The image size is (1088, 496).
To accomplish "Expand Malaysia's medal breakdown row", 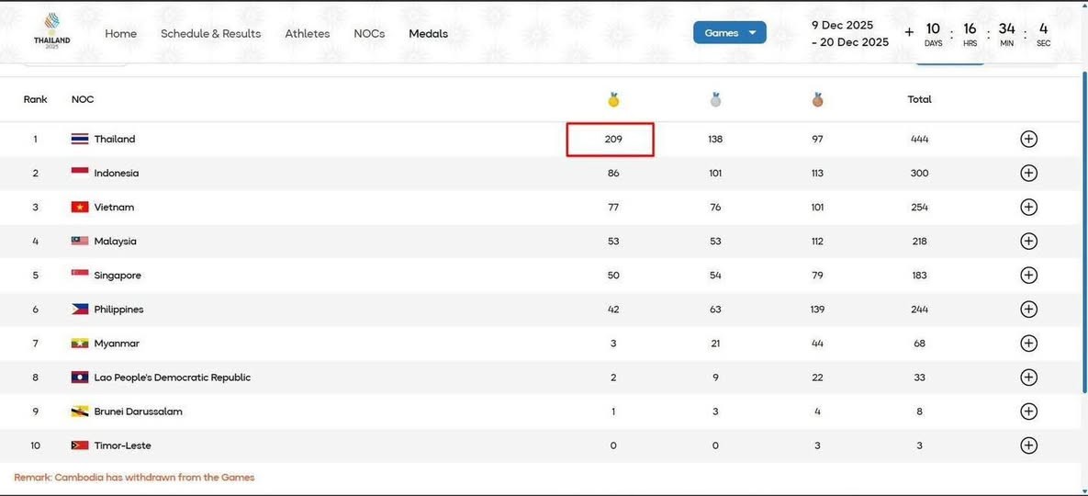I will (x=1028, y=242).
